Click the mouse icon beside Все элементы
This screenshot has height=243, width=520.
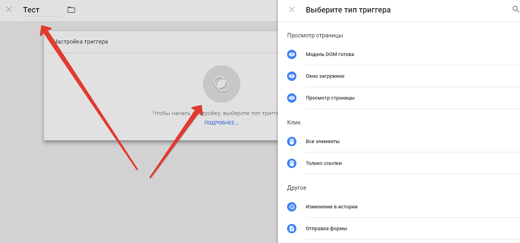[x=292, y=141]
